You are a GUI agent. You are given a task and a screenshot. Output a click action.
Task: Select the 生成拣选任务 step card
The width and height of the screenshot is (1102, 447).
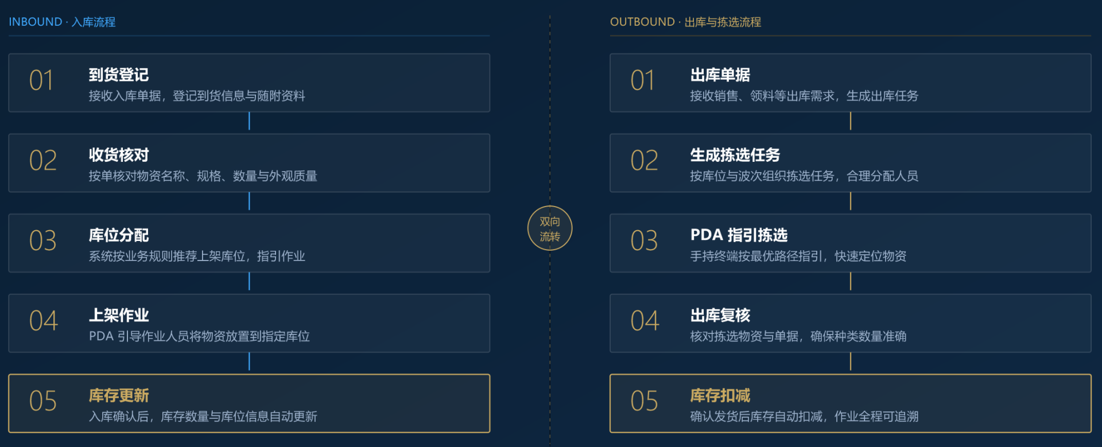point(851,163)
